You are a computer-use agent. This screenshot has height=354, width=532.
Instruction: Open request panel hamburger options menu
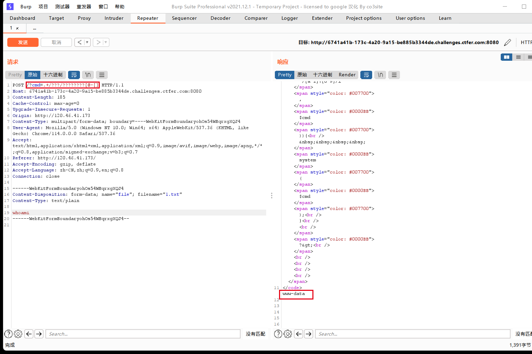[x=102, y=75]
